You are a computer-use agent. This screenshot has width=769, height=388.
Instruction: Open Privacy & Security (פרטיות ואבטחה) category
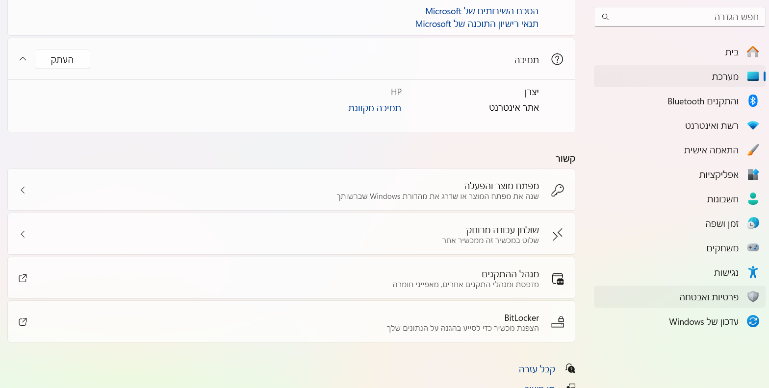679,297
